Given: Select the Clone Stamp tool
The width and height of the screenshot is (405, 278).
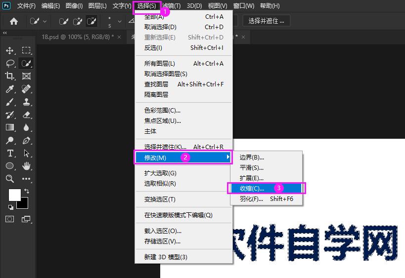Looking at the screenshot, I should click(26, 102).
